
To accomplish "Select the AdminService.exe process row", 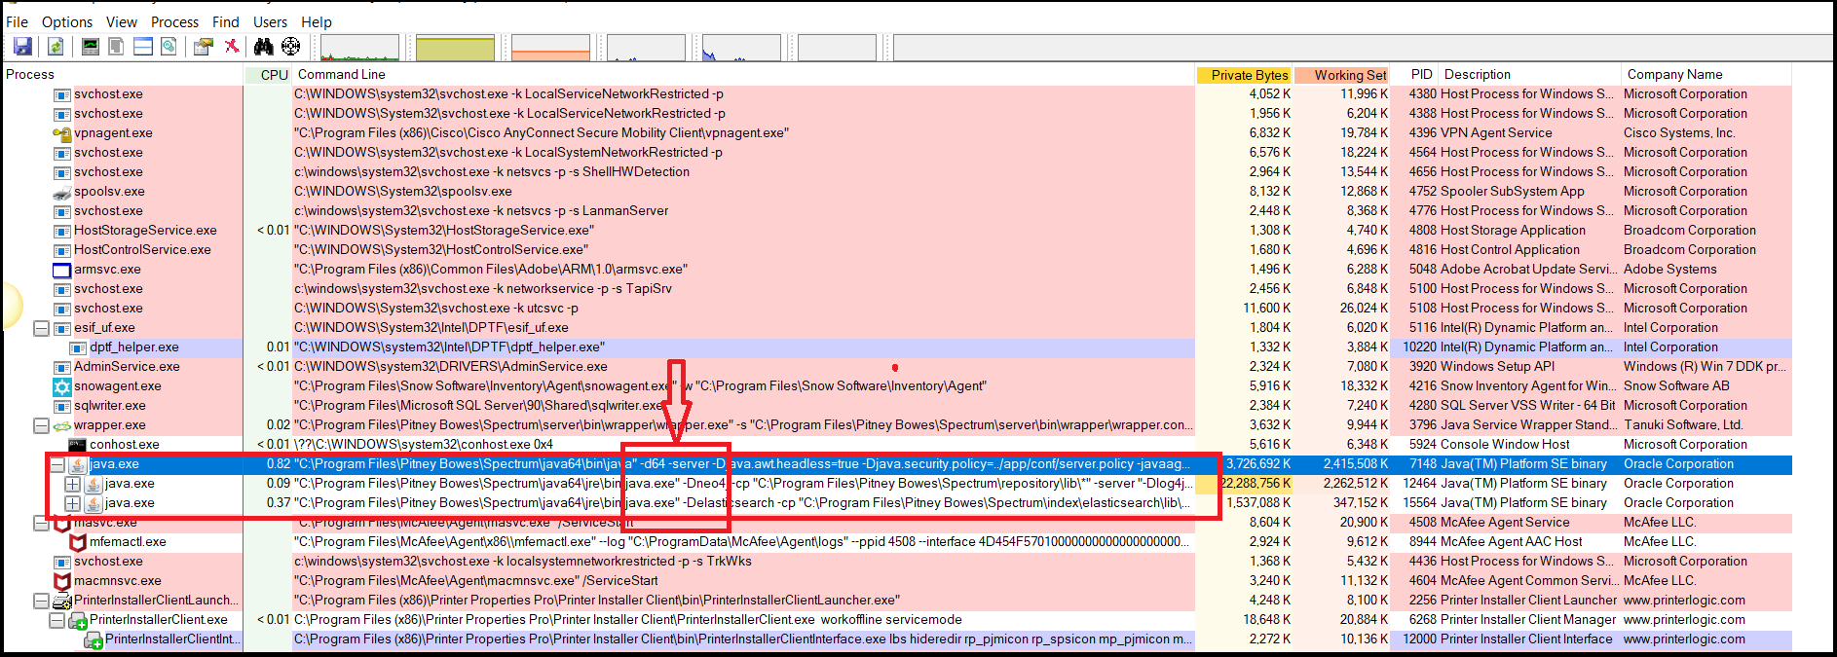I will tap(896, 367).
